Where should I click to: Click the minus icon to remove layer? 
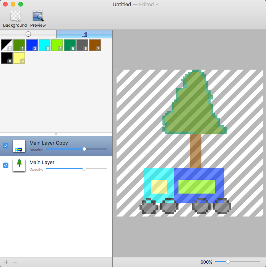15,262
